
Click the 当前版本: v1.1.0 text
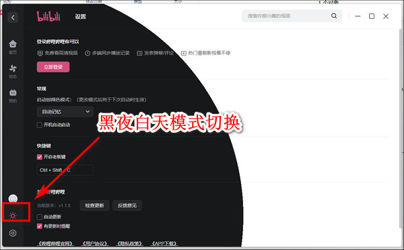[x=54, y=206]
